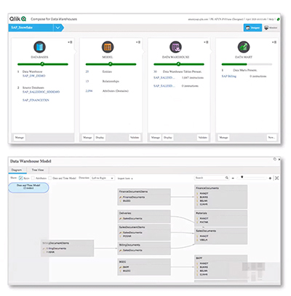Screen dimensions: 291x296
Task: Select the Deliveries entity box
Action: [x=144, y=217]
